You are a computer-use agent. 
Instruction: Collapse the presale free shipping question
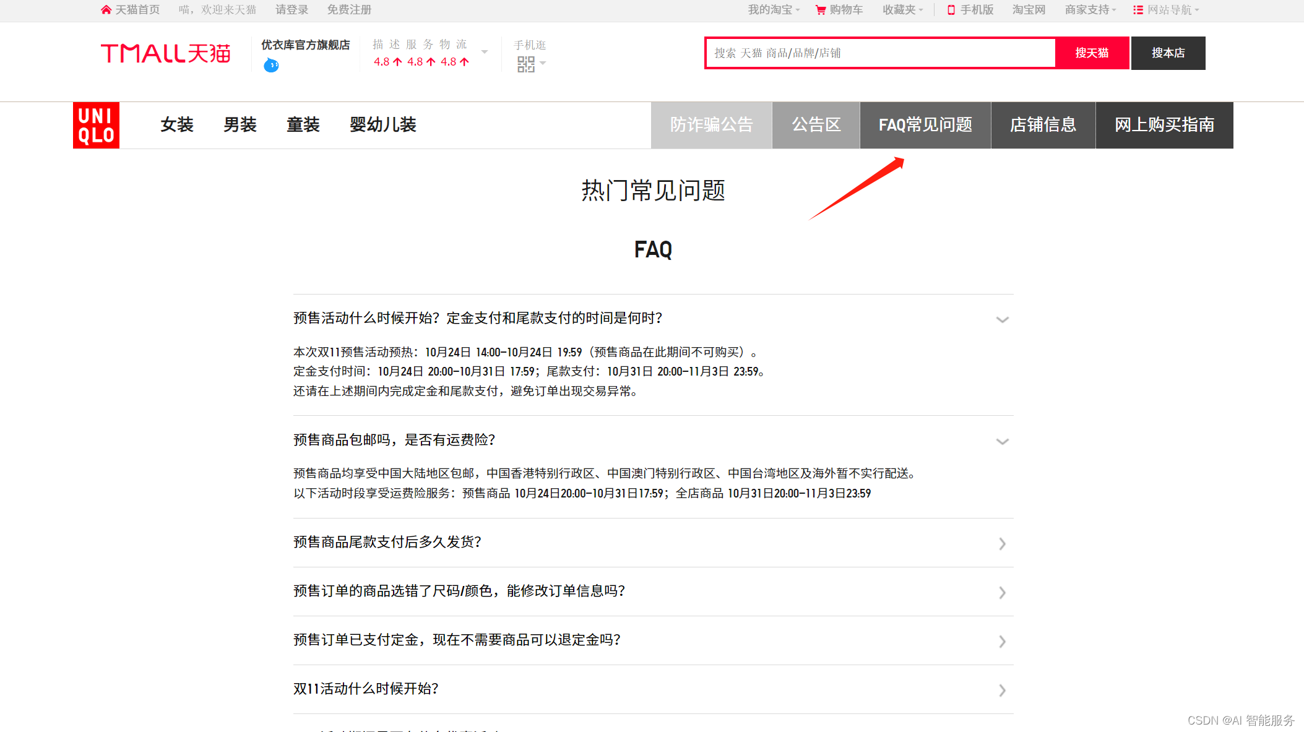point(1002,441)
